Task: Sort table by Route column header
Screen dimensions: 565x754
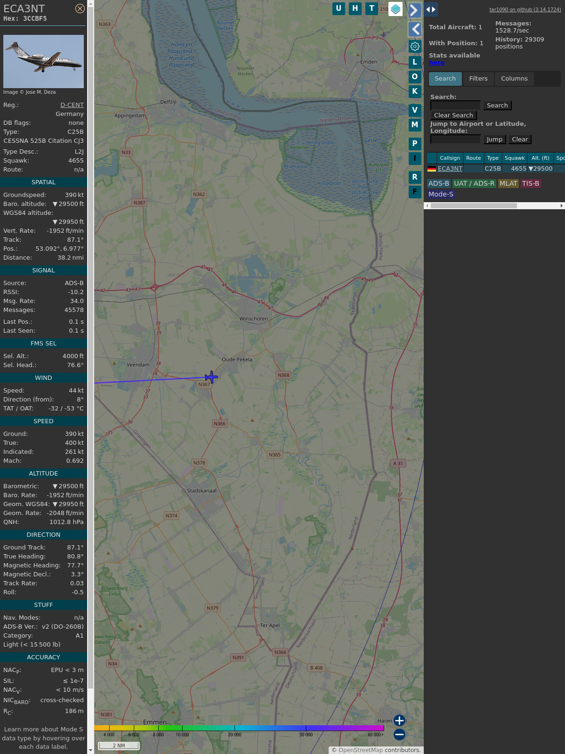Action: pyautogui.click(x=474, y=158)
